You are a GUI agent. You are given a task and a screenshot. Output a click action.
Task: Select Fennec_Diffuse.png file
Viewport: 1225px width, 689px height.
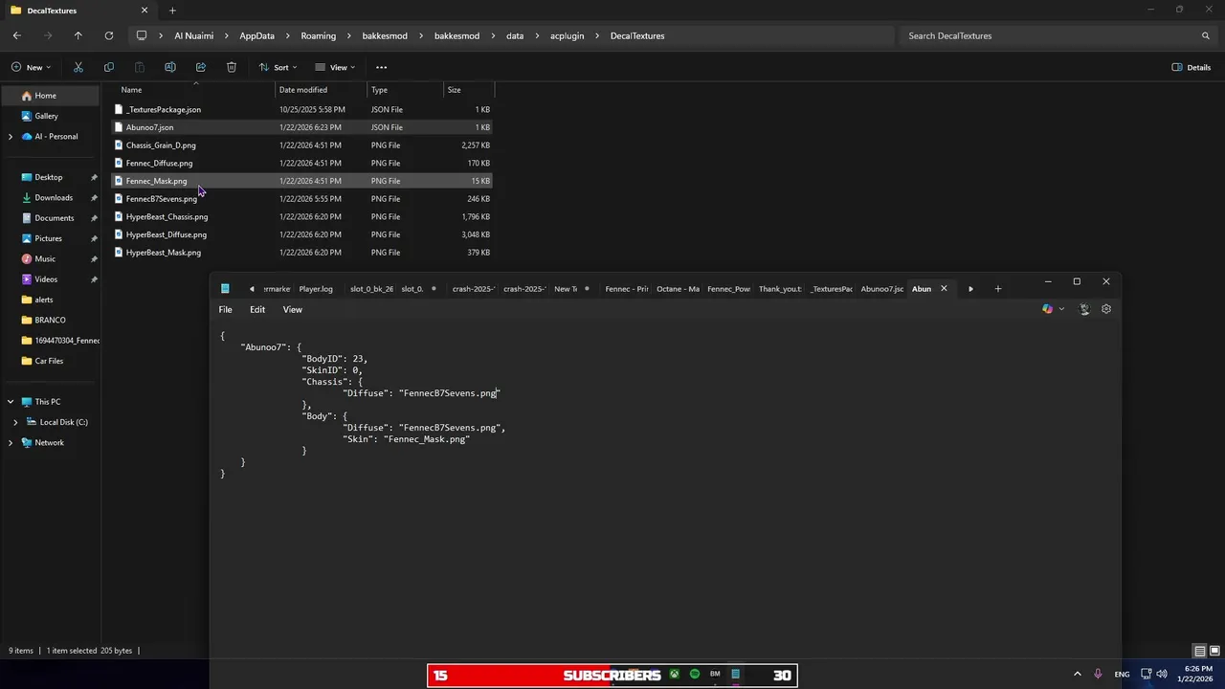coord(301,163)
